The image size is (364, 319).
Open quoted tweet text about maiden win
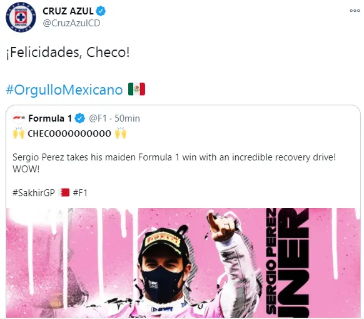[174, 163]
